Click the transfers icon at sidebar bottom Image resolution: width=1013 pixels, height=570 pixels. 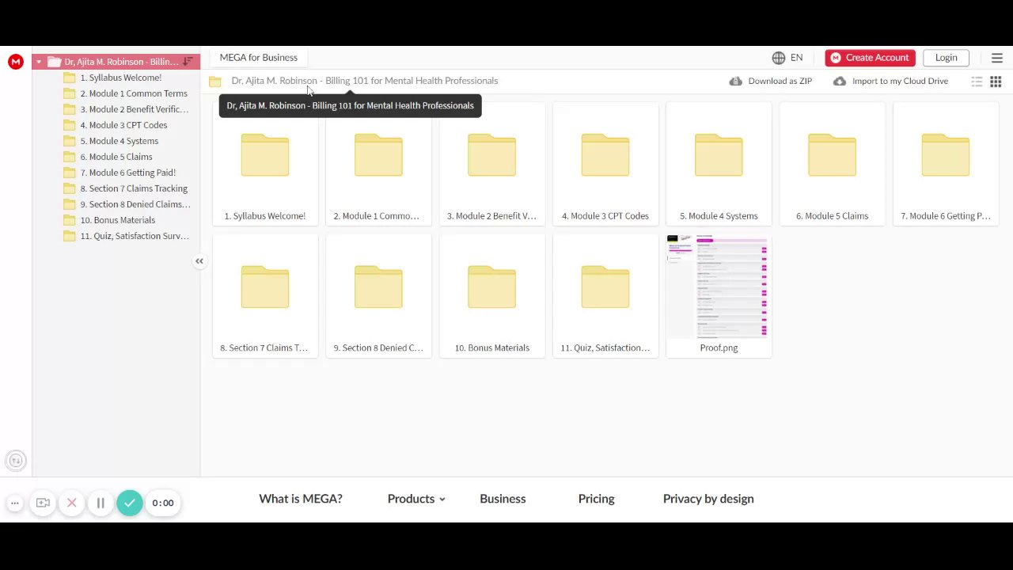pyautogui.click(x=16, y=461)
